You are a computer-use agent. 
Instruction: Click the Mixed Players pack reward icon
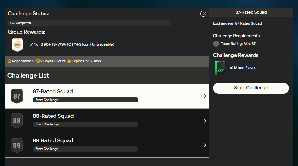pyautogui.click(x=220, y=68)
